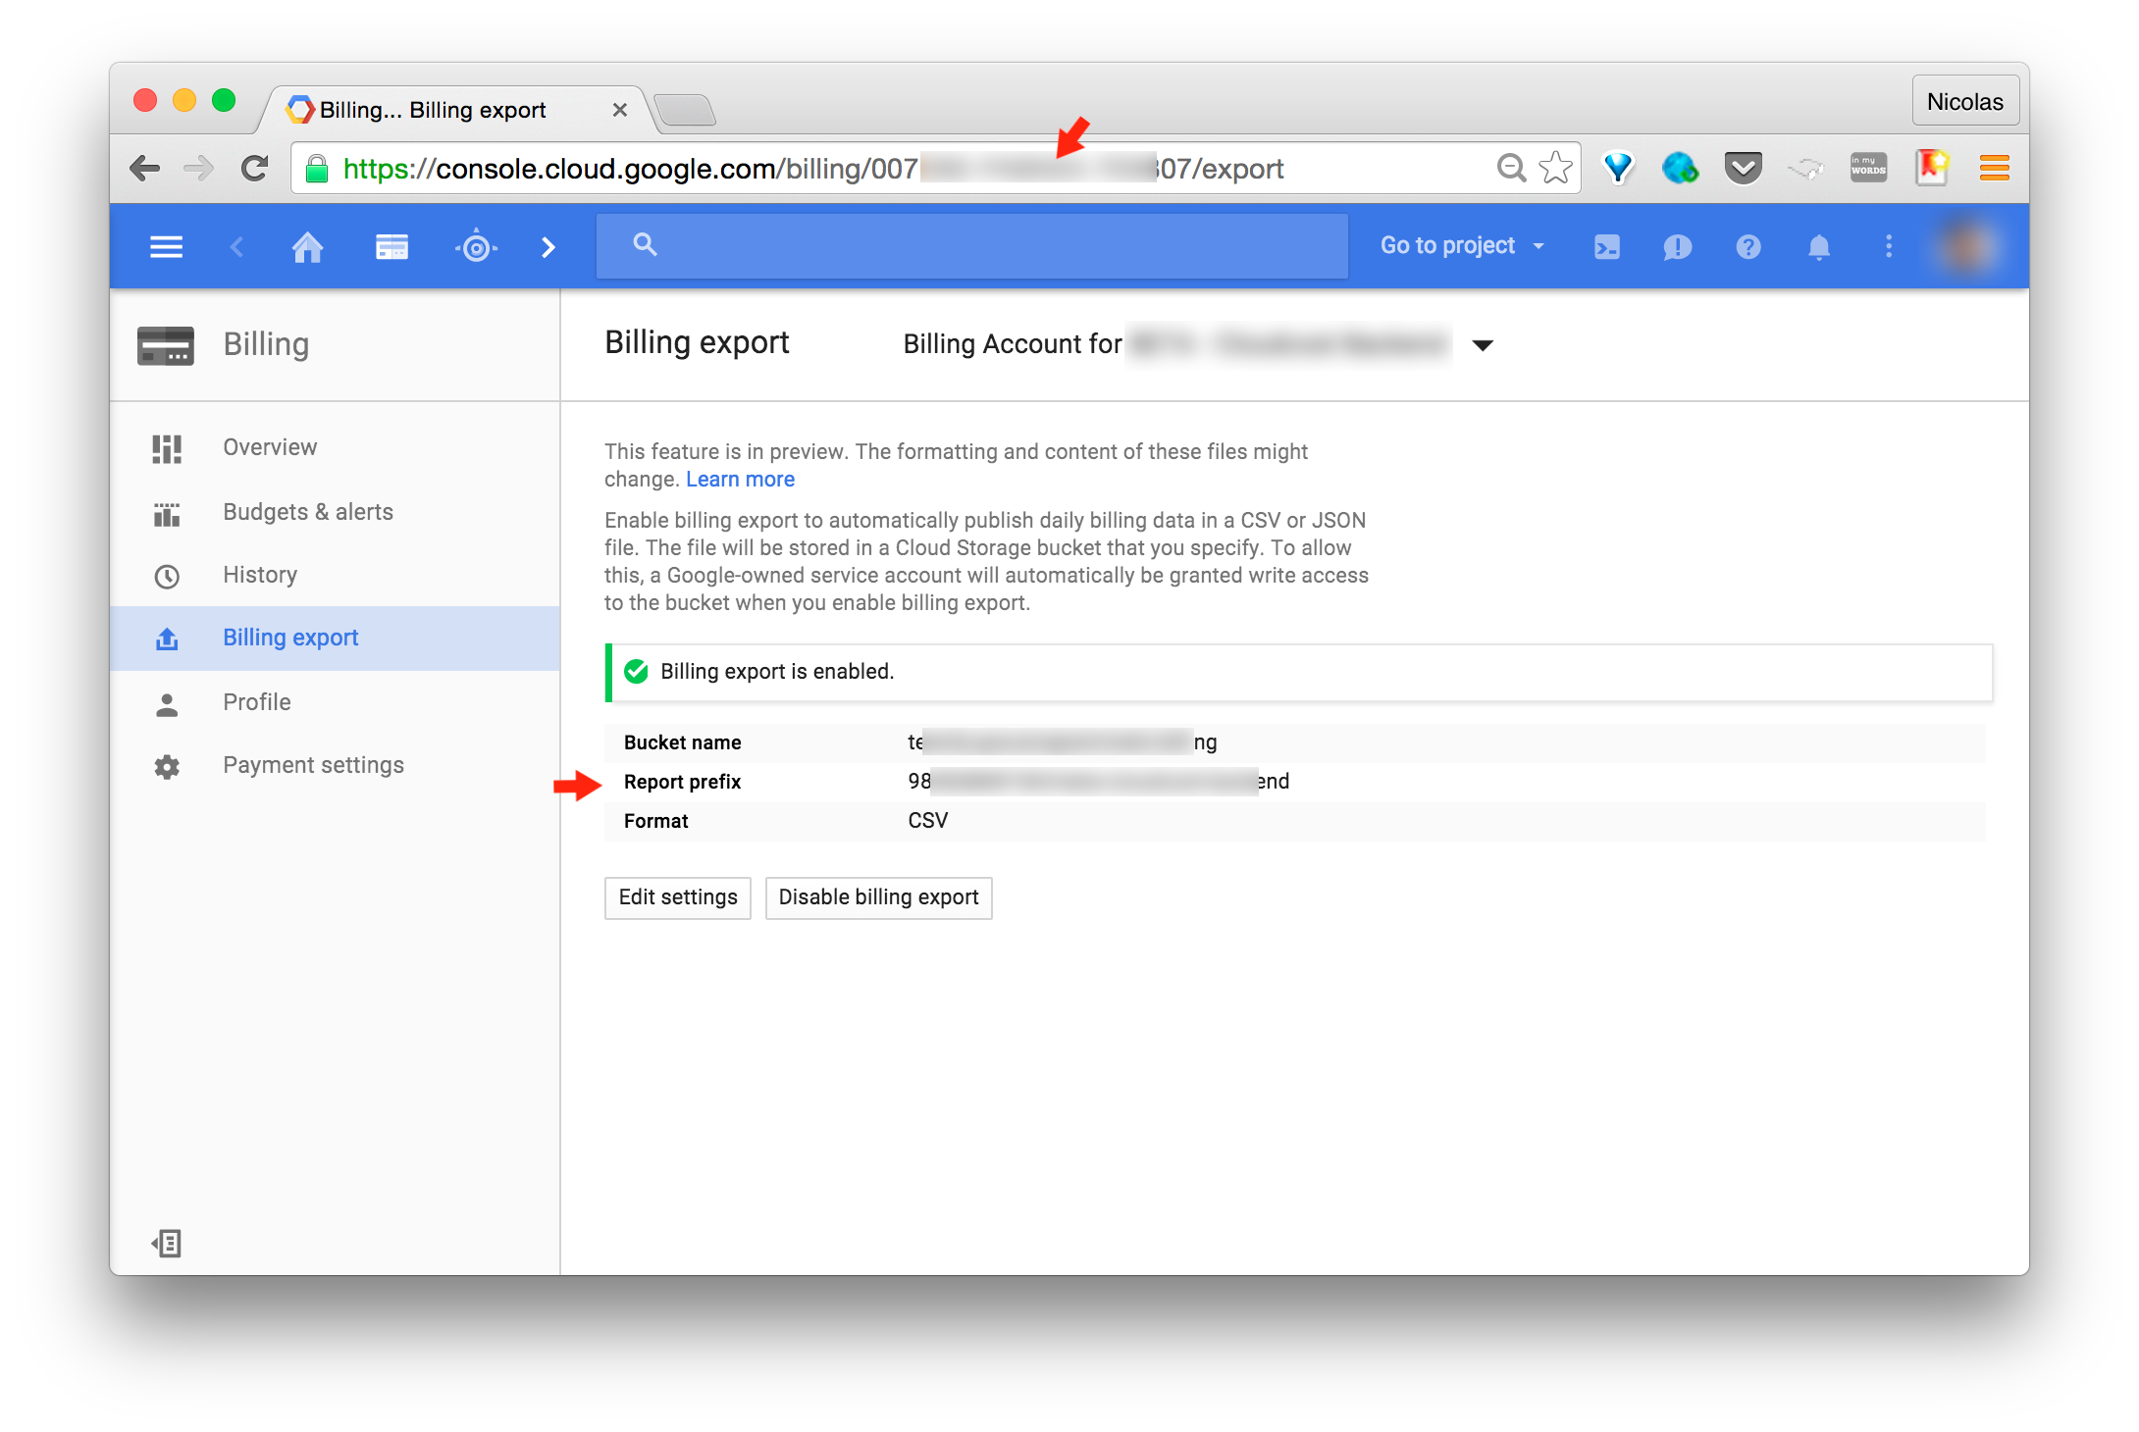Click the target-shaped pinned product icon
The height and width of the screenshot is (1432, 2139).
477,247
